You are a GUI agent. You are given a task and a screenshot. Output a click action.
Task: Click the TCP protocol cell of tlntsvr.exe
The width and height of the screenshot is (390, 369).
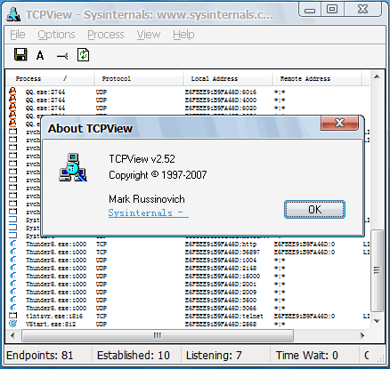(102, 317)
